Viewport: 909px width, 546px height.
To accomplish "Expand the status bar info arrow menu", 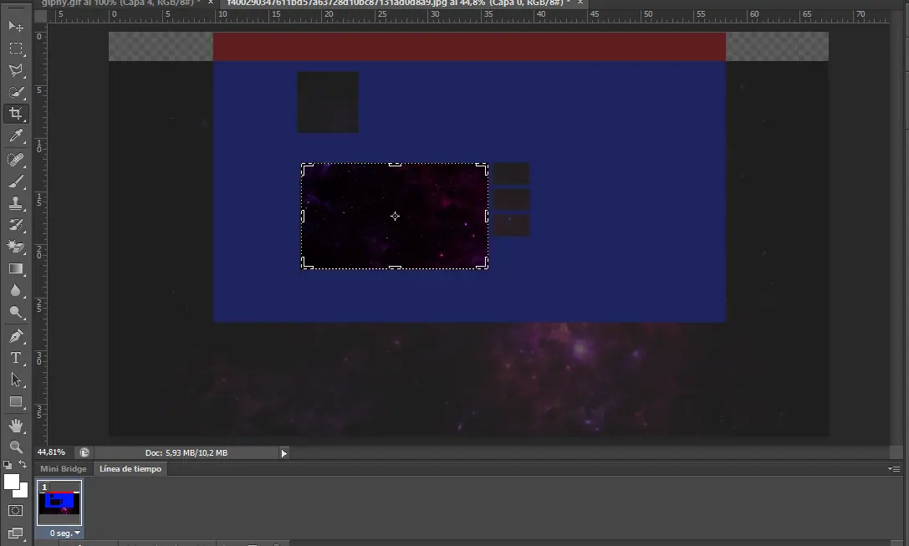I will [284, 453].
